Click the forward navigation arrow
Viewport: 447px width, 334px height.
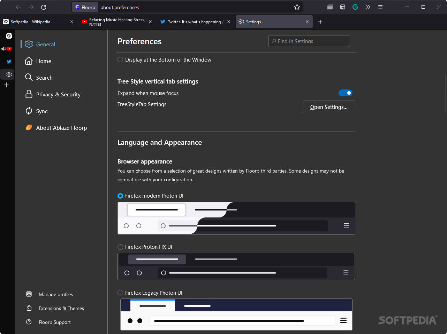pyautogui.click(x=31, y=7)
